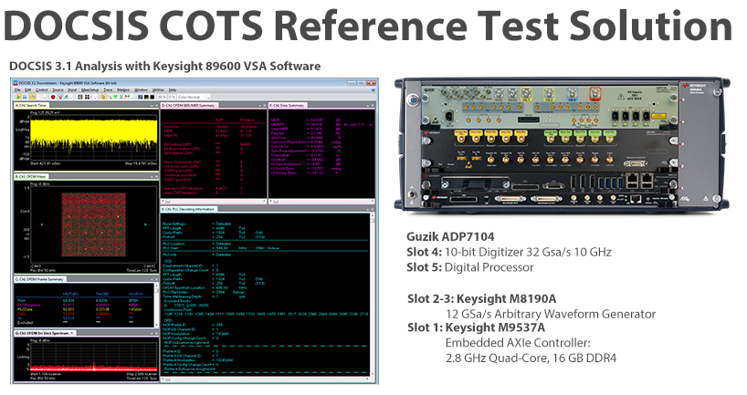
Task: Click the trace layout grid icon
Action: (x=87, y=97)
